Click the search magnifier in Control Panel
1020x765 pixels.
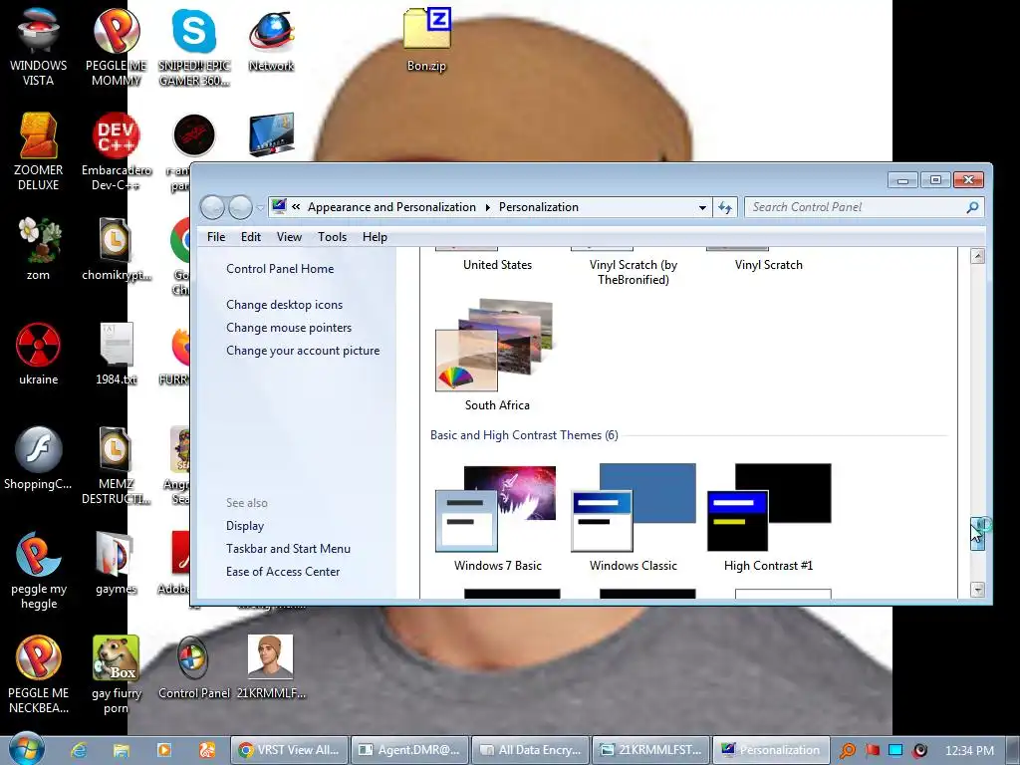[x=972, y=207]
